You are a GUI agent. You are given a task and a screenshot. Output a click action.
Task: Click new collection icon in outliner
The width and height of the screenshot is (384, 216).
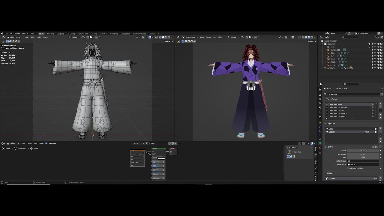[382, 37]
